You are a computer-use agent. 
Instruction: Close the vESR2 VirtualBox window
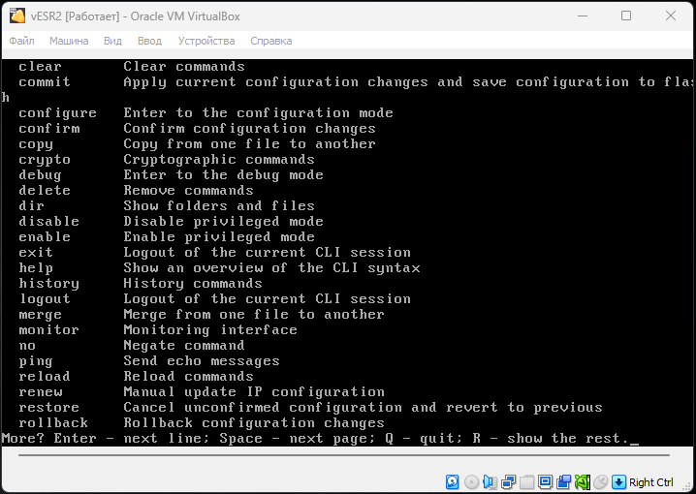click(x=671, y=15)
